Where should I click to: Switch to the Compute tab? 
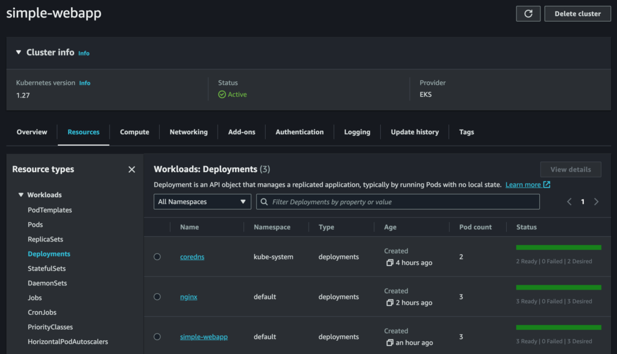(134, 132)
